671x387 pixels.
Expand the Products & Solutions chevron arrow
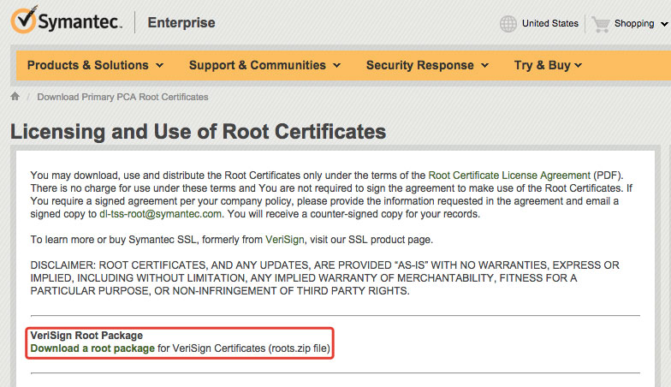[x=159, y=65]
